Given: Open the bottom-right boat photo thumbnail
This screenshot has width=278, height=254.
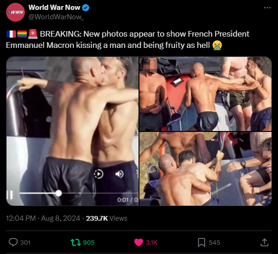Looking at the screenshot, I should click(206, 169).
